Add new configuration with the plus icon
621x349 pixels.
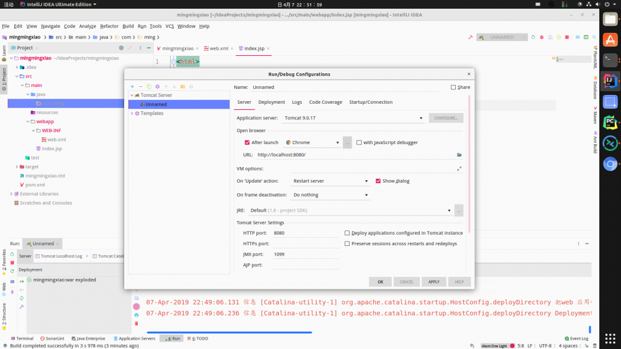click(132, 86)
